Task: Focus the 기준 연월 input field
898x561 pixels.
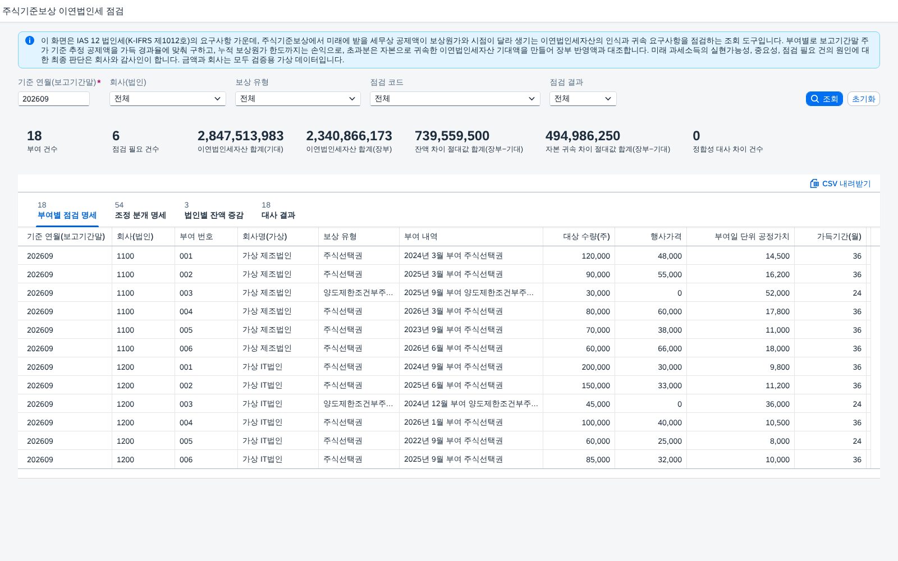Action: coord(54,99)
